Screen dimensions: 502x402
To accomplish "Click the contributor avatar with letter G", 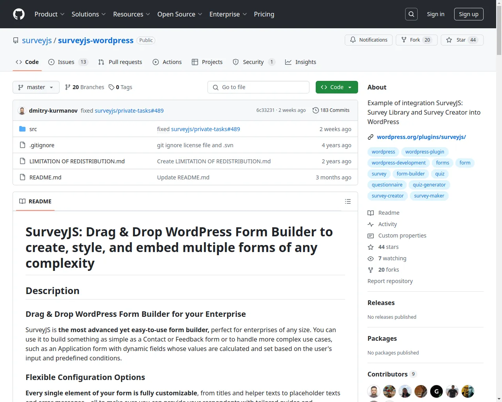I will [437, 391].
